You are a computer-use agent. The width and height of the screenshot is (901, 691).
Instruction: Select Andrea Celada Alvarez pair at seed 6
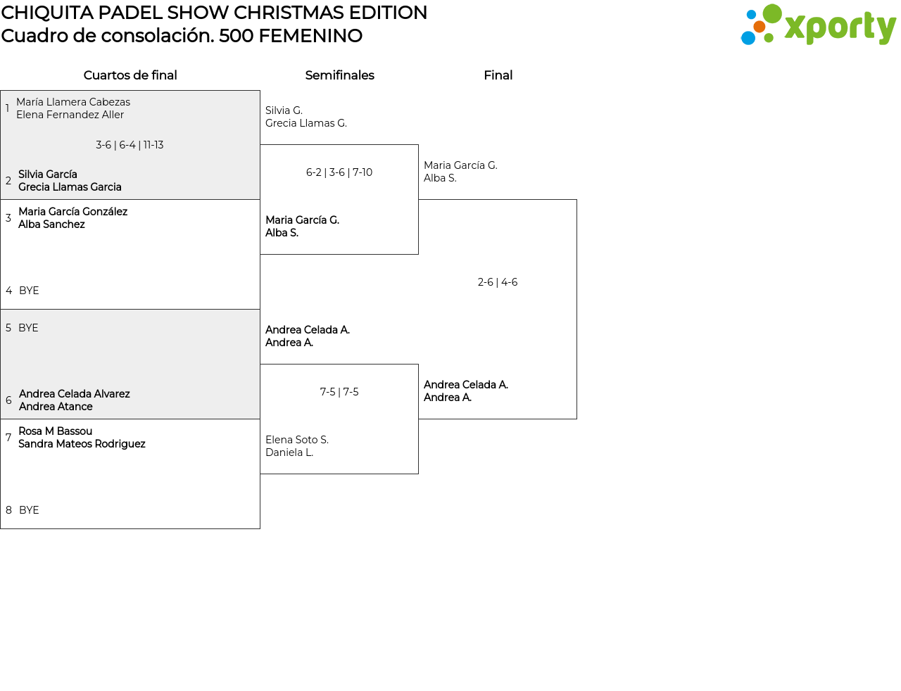74,400
